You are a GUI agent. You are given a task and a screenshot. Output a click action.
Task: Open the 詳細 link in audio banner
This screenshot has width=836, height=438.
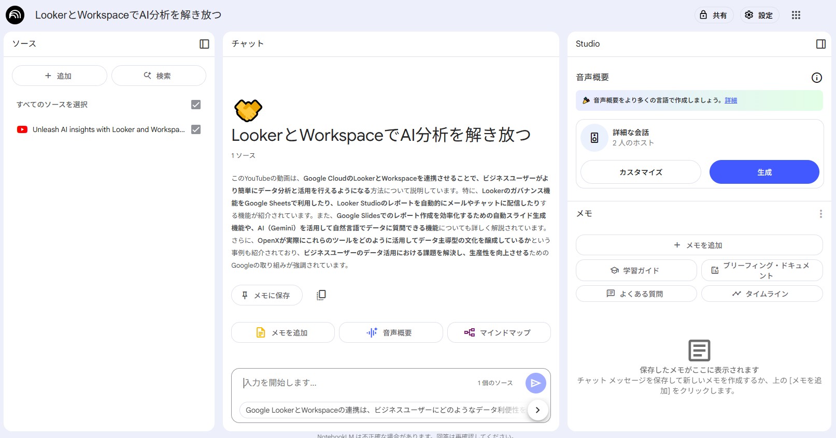click(x=731, y=100)
